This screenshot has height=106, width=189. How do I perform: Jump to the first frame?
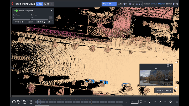point(145,102)
